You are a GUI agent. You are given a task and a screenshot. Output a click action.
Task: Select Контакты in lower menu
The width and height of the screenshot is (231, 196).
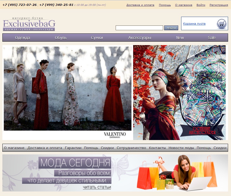point(157,148)
